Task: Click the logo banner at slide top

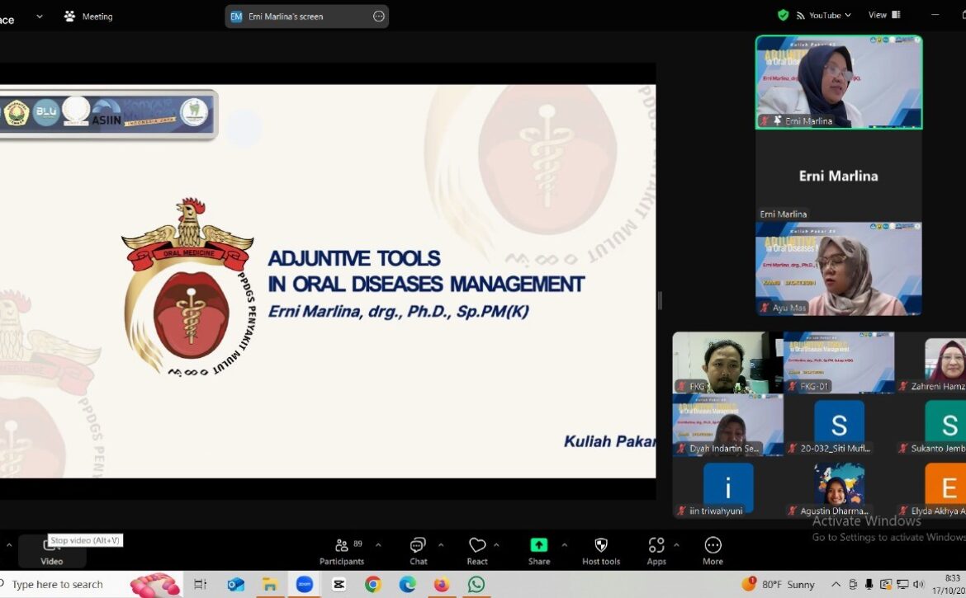Action: pos(108,113)
